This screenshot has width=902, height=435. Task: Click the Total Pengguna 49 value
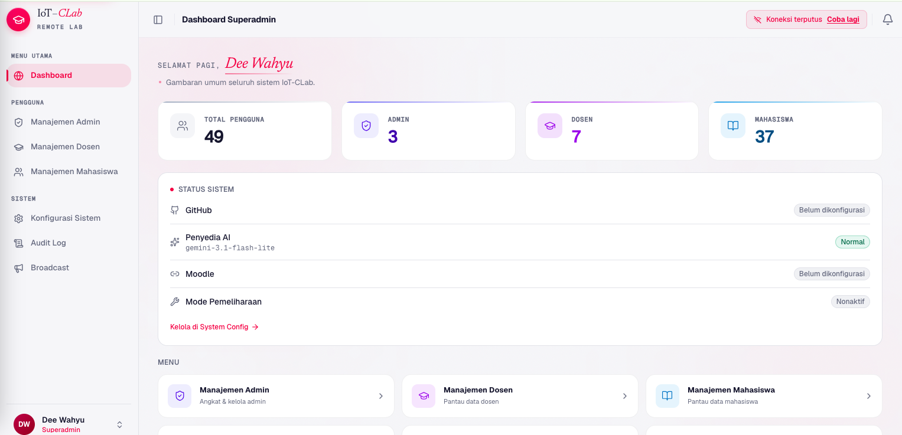(x=214, y=137)
